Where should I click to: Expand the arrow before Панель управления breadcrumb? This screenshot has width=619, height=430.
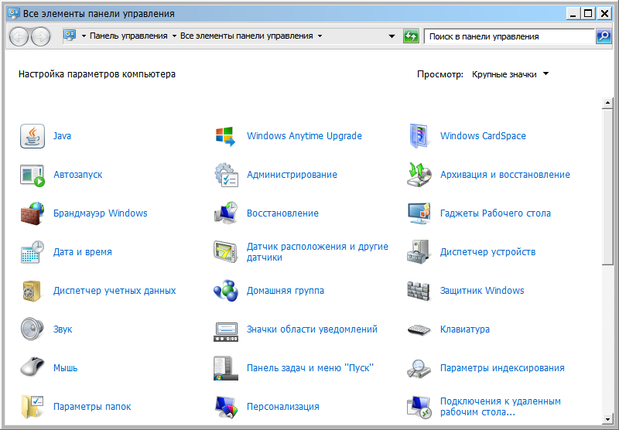point(84,36)
